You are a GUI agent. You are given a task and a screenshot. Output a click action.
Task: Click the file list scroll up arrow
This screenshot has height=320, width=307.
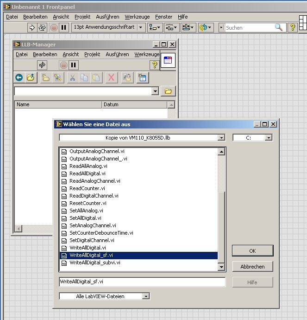[x=221, y=152]
